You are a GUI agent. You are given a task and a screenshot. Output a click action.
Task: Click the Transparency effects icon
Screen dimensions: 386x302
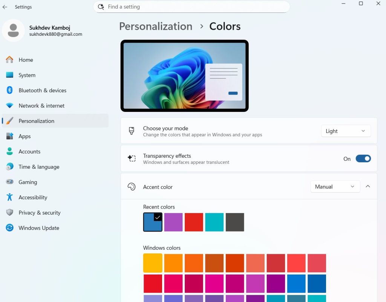131,158
